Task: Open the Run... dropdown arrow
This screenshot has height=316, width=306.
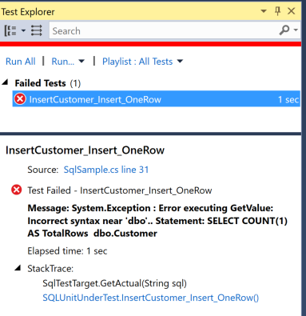Action: (81, 62)
